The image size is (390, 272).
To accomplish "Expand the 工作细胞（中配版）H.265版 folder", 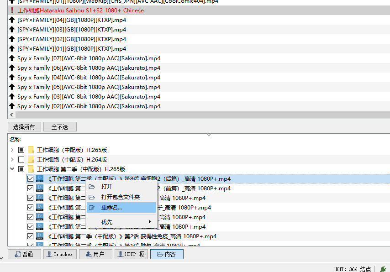I will tap(12, 150).
